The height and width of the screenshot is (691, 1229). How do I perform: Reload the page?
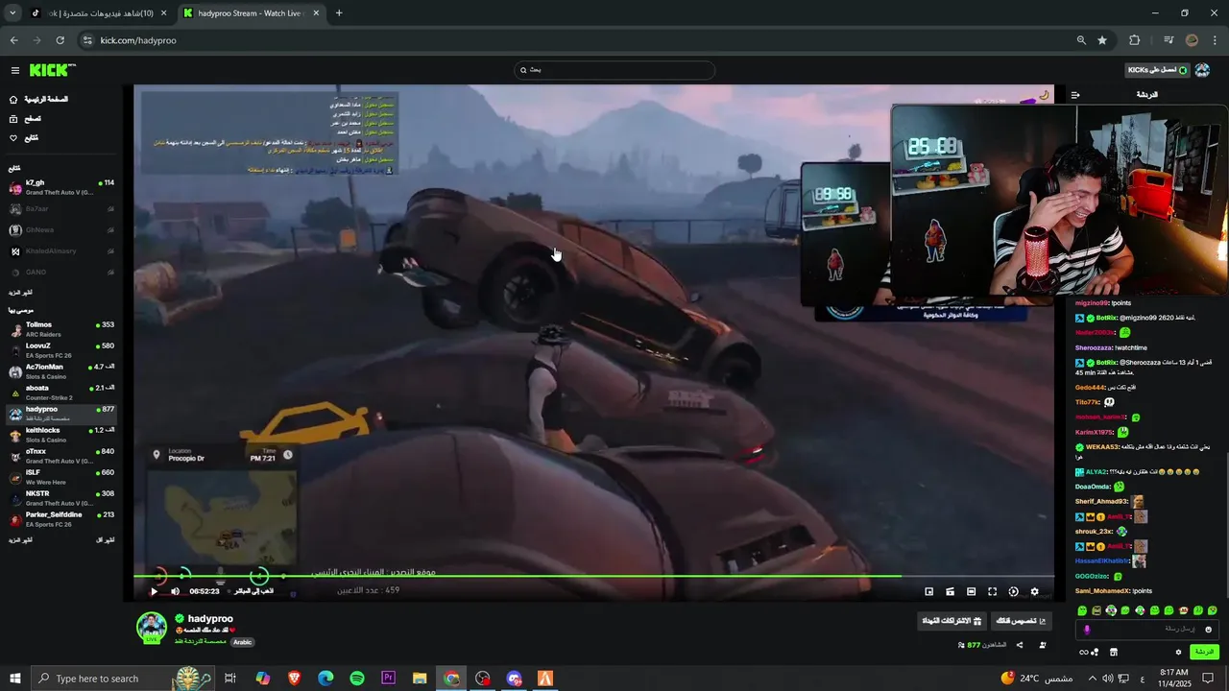coord(60,40)
